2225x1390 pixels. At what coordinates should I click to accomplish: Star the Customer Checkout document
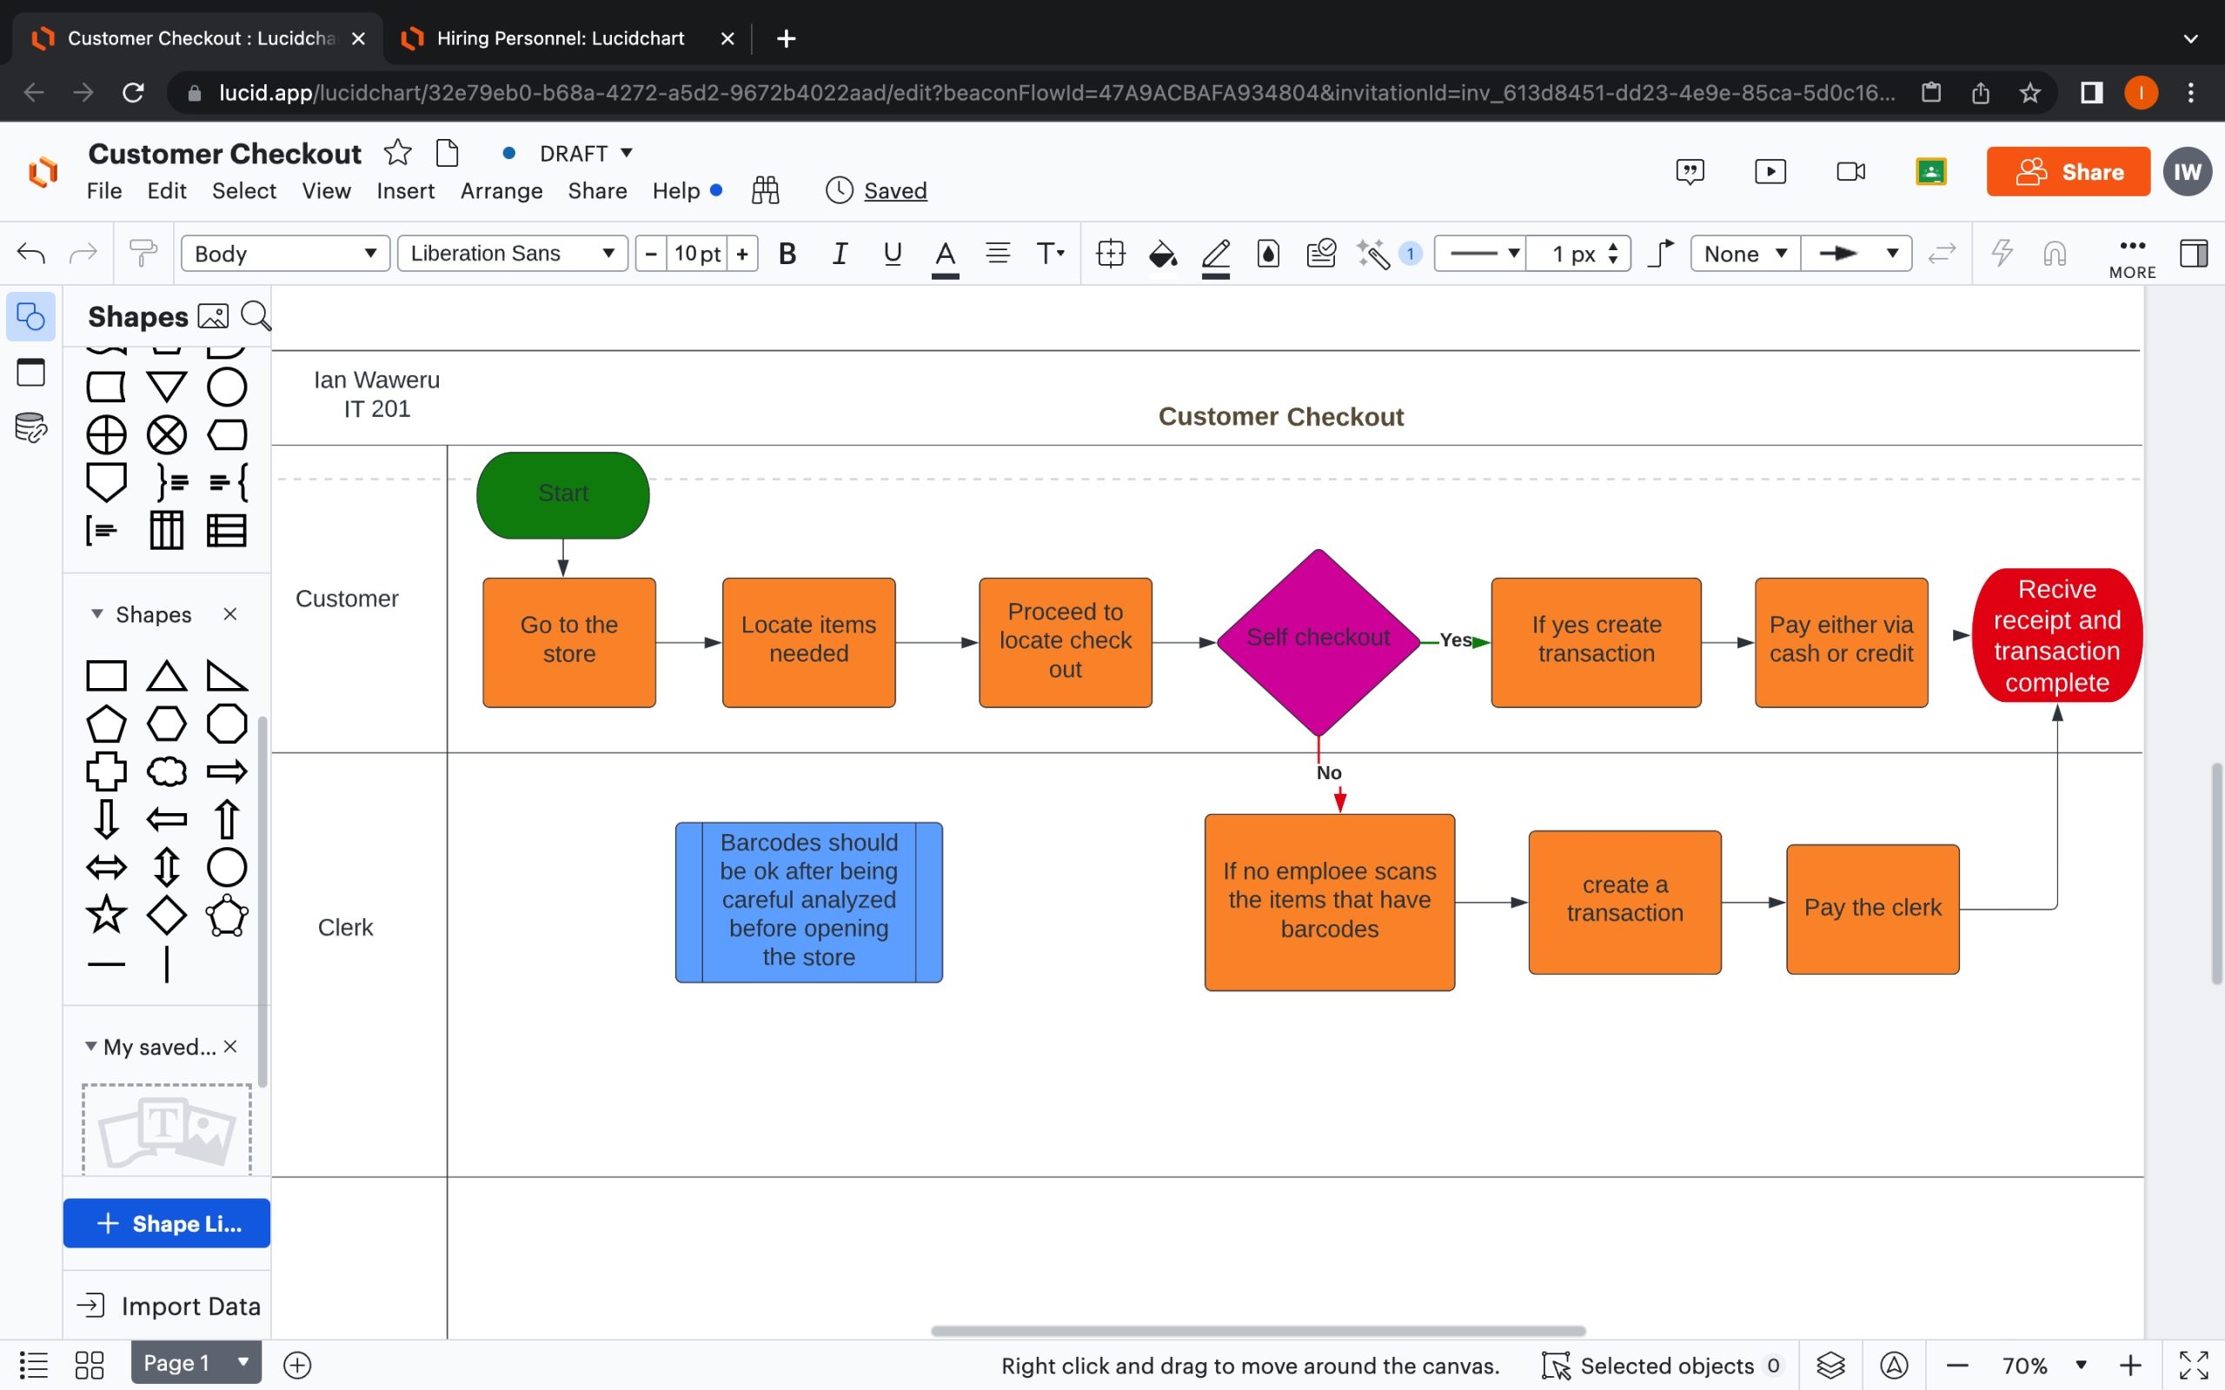397,153
